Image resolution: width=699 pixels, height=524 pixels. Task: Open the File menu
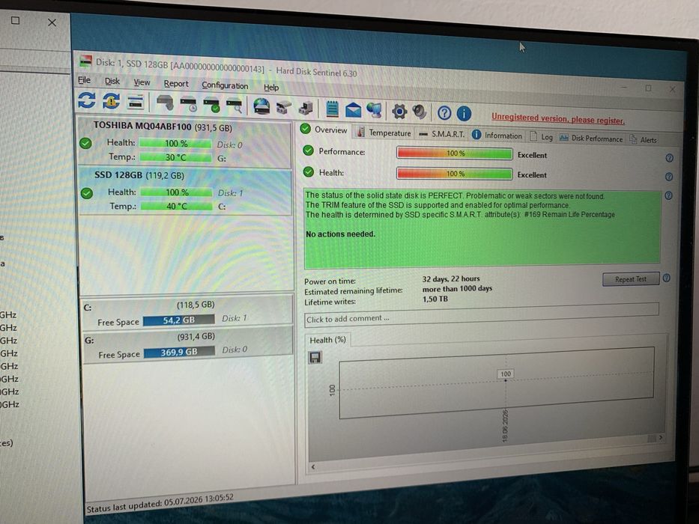[84, 80]
